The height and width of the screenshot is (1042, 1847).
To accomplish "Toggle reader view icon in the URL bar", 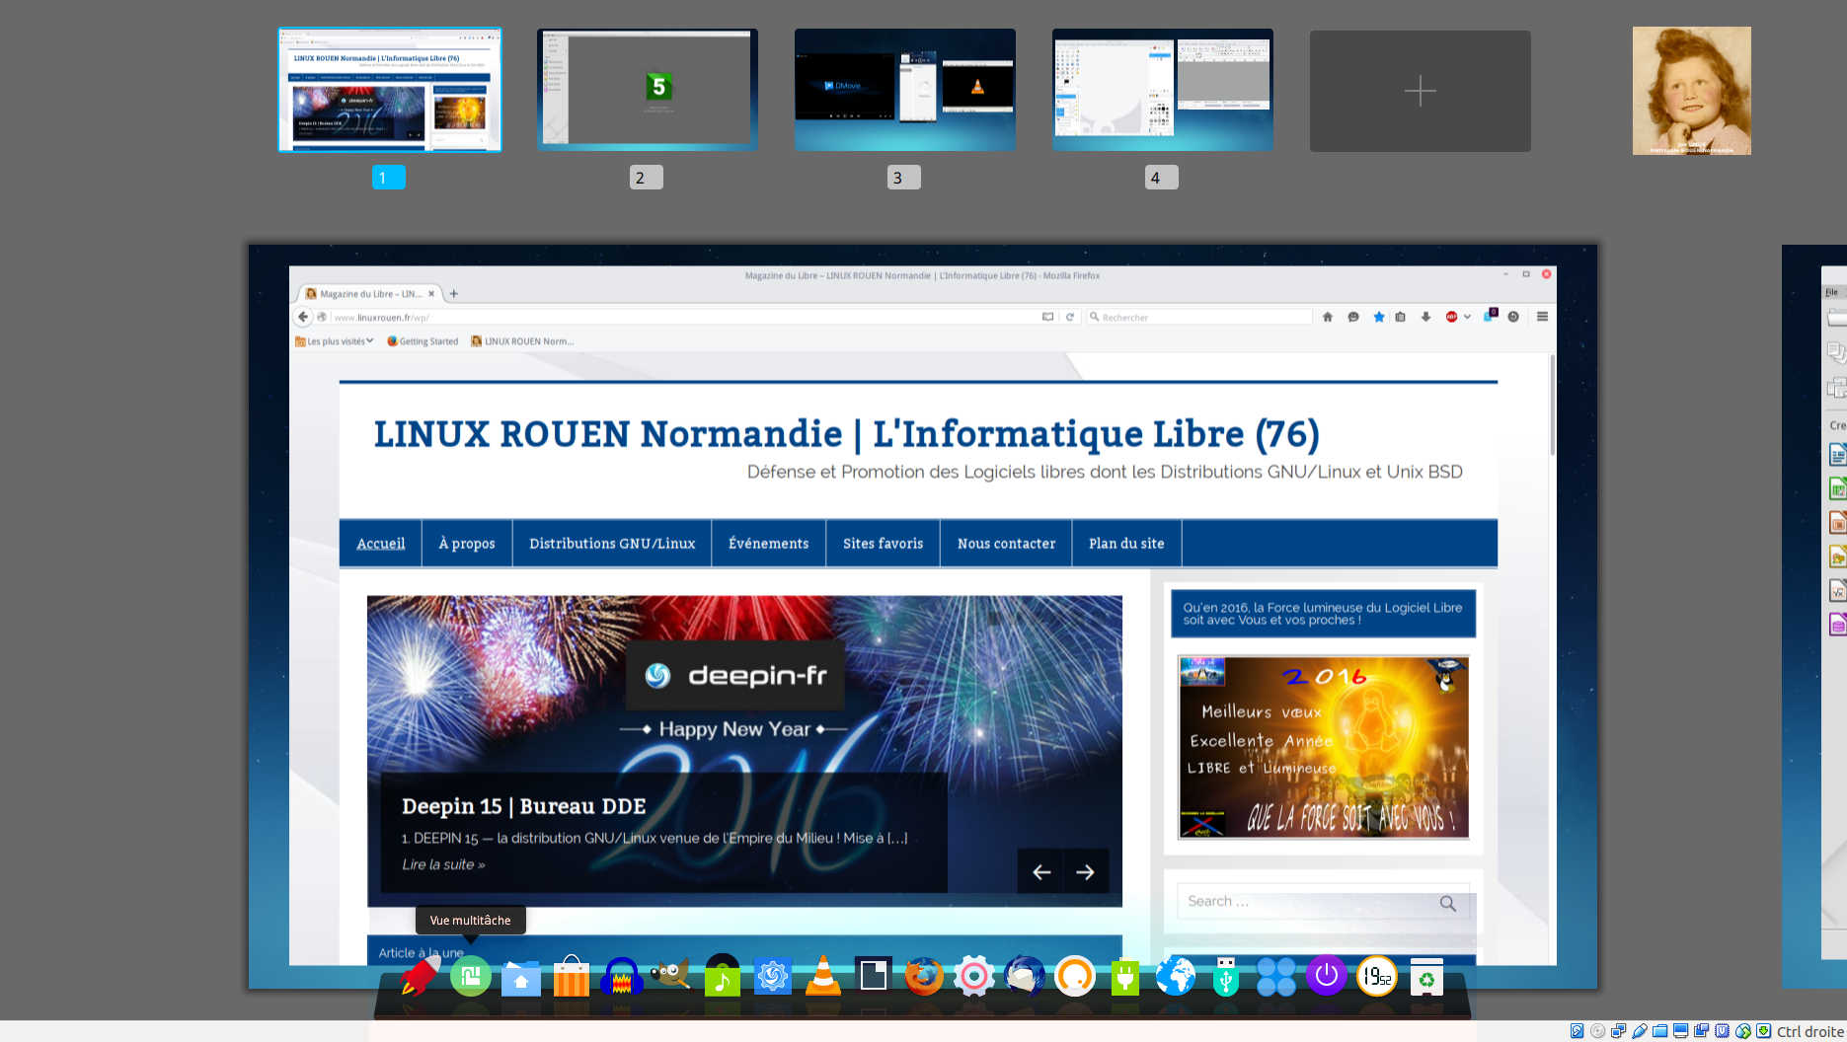I will pos(1047,317).
